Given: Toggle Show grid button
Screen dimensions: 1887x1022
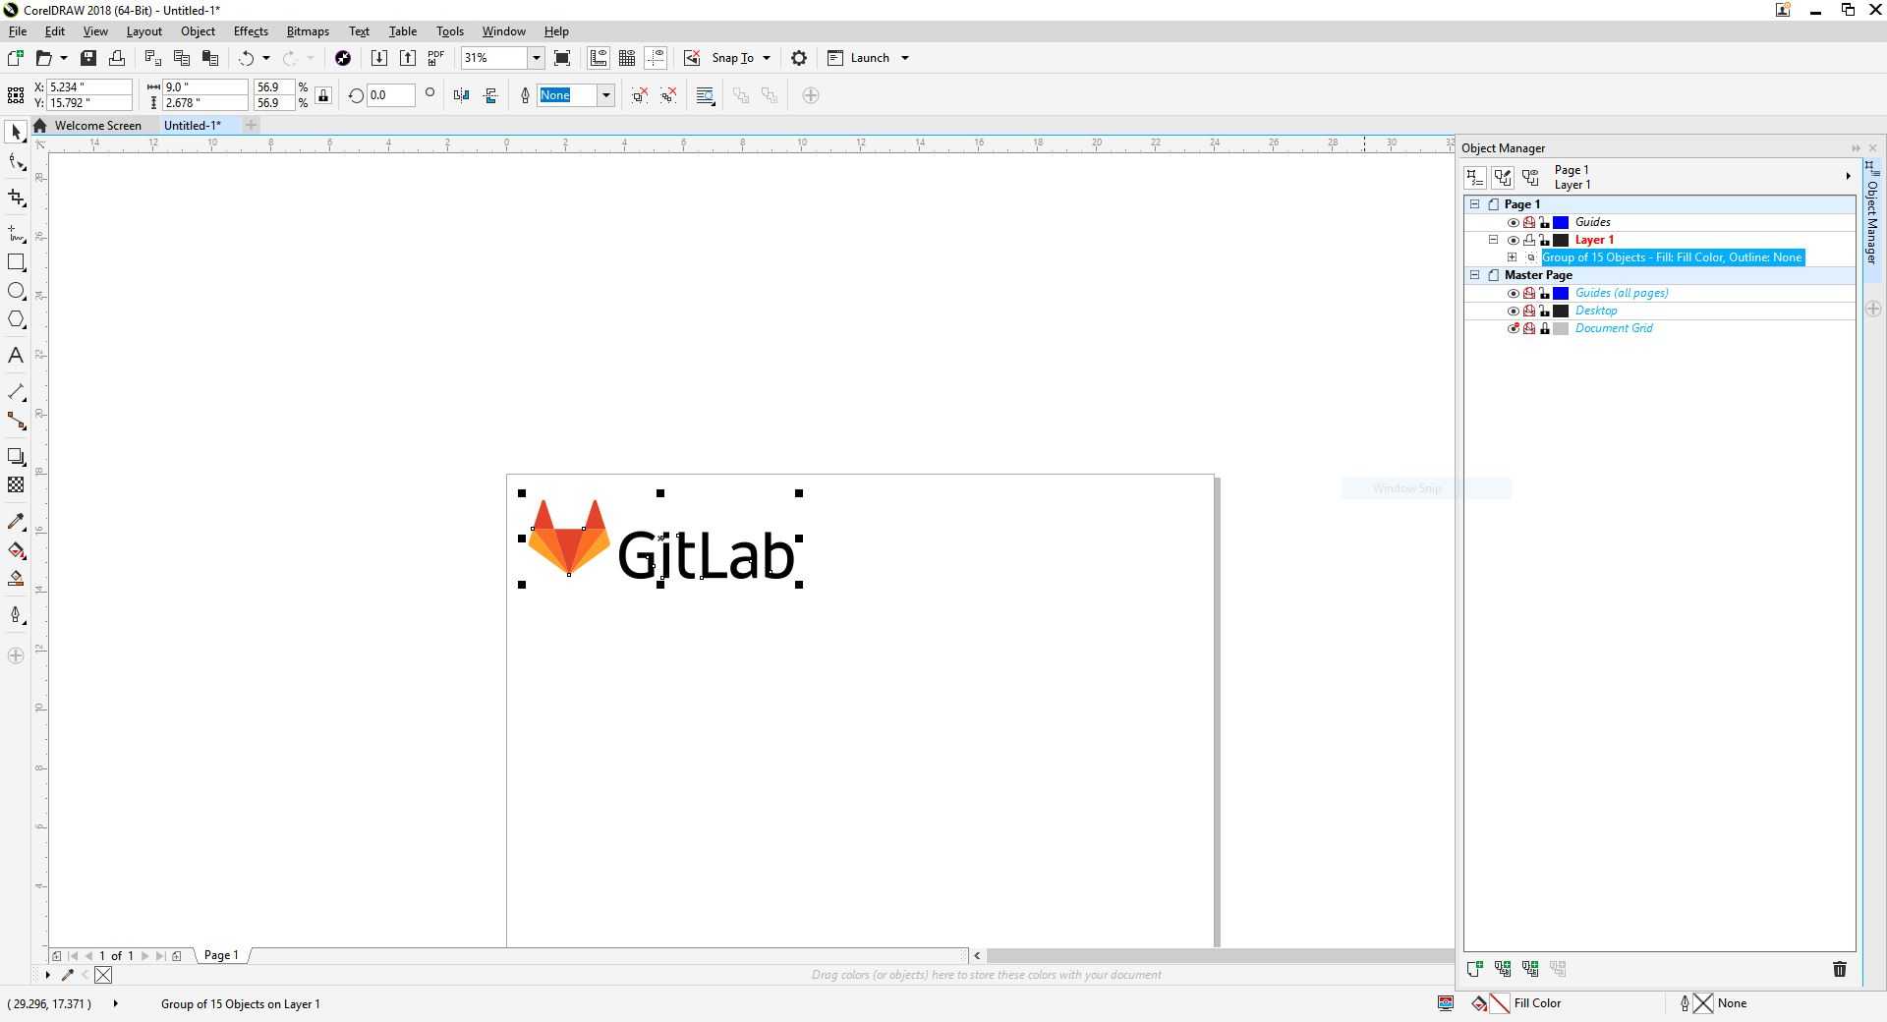Looking at the screenshot, I should tap(627, 58).
